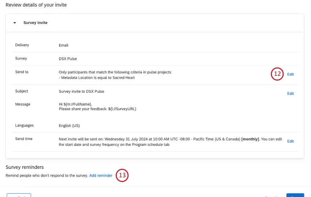Click the red circled number 12 marker
The height and width of the screenshot is (197, 311).
point(277,74)
